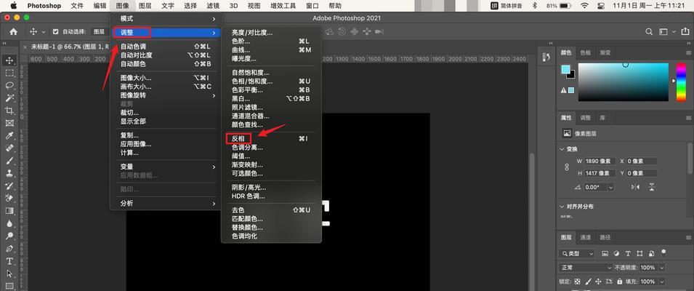Open the rotation angle dropdown
Viewport: 694px width, 291px height.
tap(610, 188)
